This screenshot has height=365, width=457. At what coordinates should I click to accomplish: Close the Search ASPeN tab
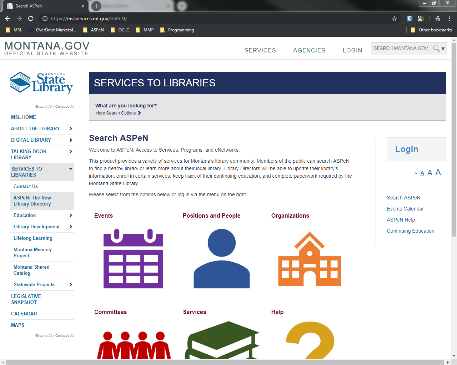(83, 6)
